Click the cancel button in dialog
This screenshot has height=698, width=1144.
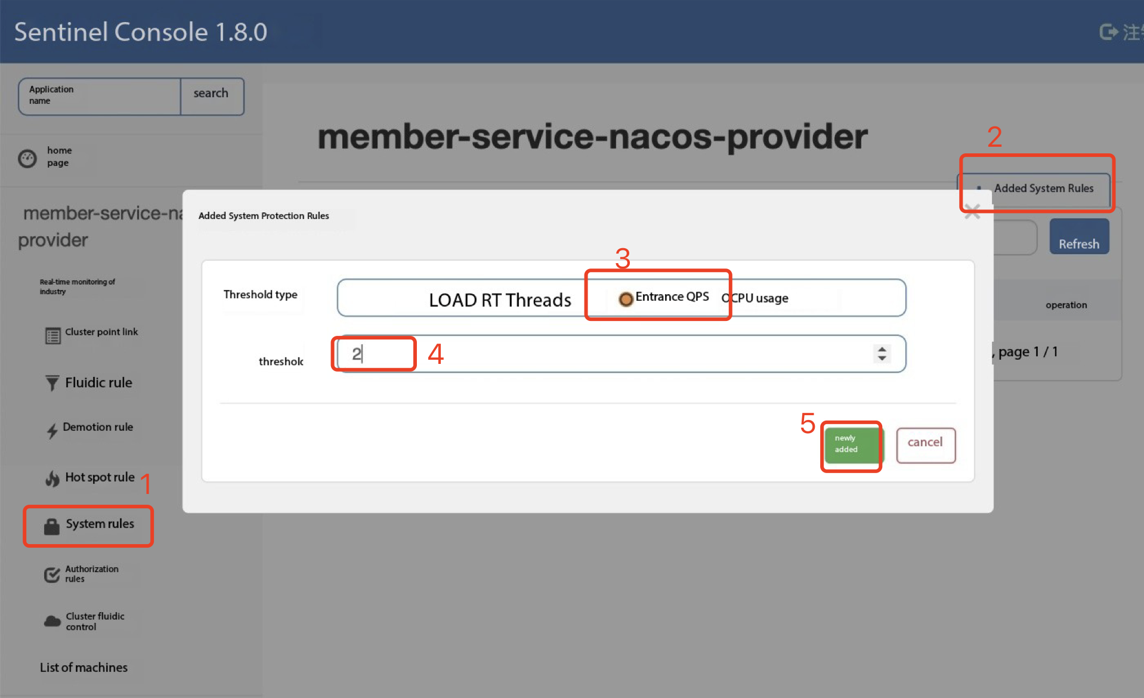point(926,445)
